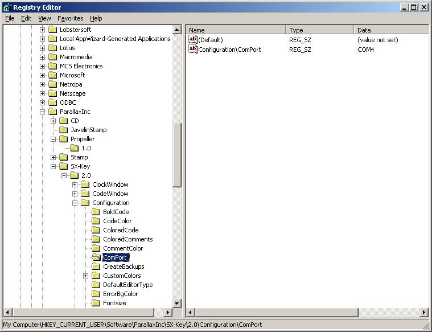Expand the Microsoft key
The image size is (432, 332).
pos(42,75)
